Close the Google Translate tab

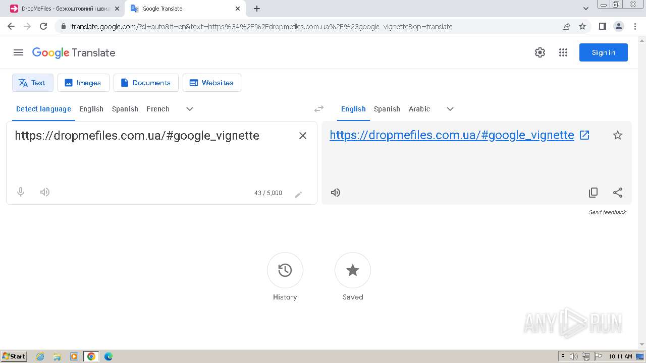click(x=238, y=9)
